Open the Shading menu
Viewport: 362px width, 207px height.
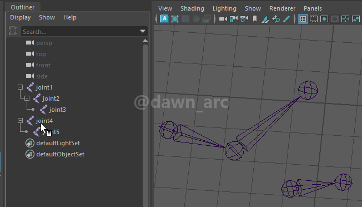pyautogui.click(x=192, y=8)
